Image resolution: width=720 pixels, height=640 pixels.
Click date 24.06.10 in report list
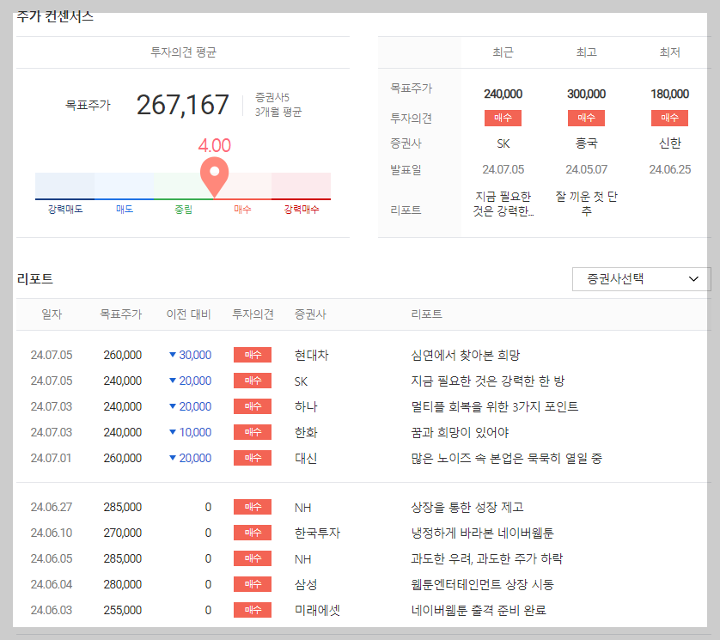pos(52,533)
